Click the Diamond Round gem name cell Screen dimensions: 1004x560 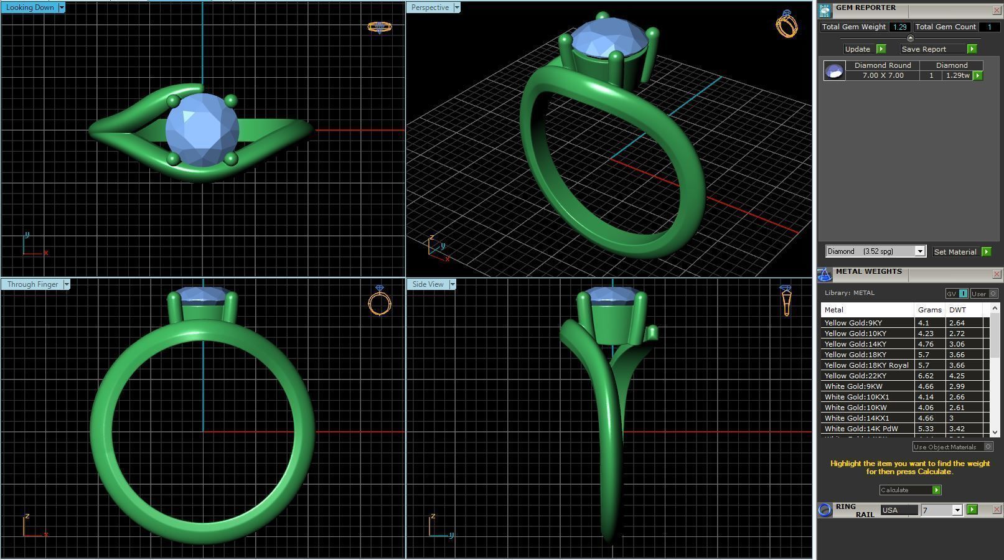tap(883, 65)
